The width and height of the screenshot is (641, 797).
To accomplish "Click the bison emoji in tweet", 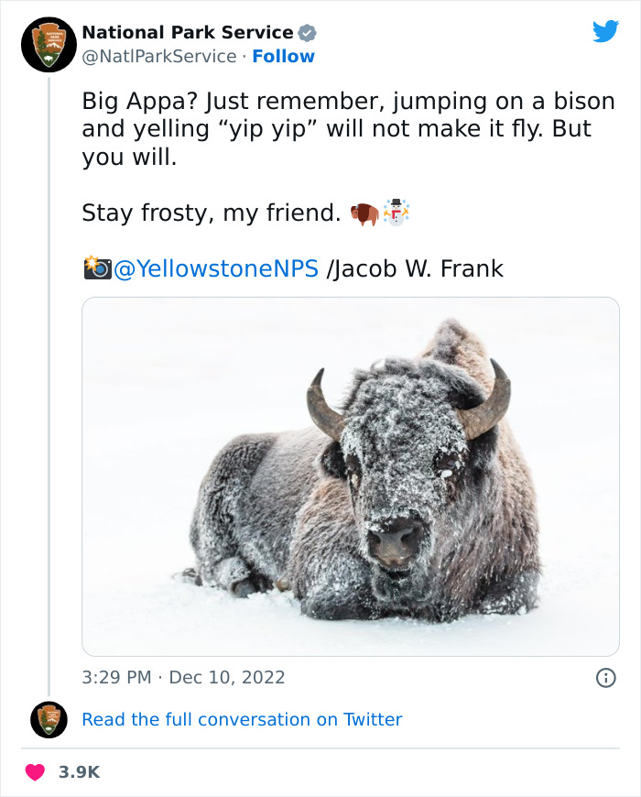I will pos(364,213).
